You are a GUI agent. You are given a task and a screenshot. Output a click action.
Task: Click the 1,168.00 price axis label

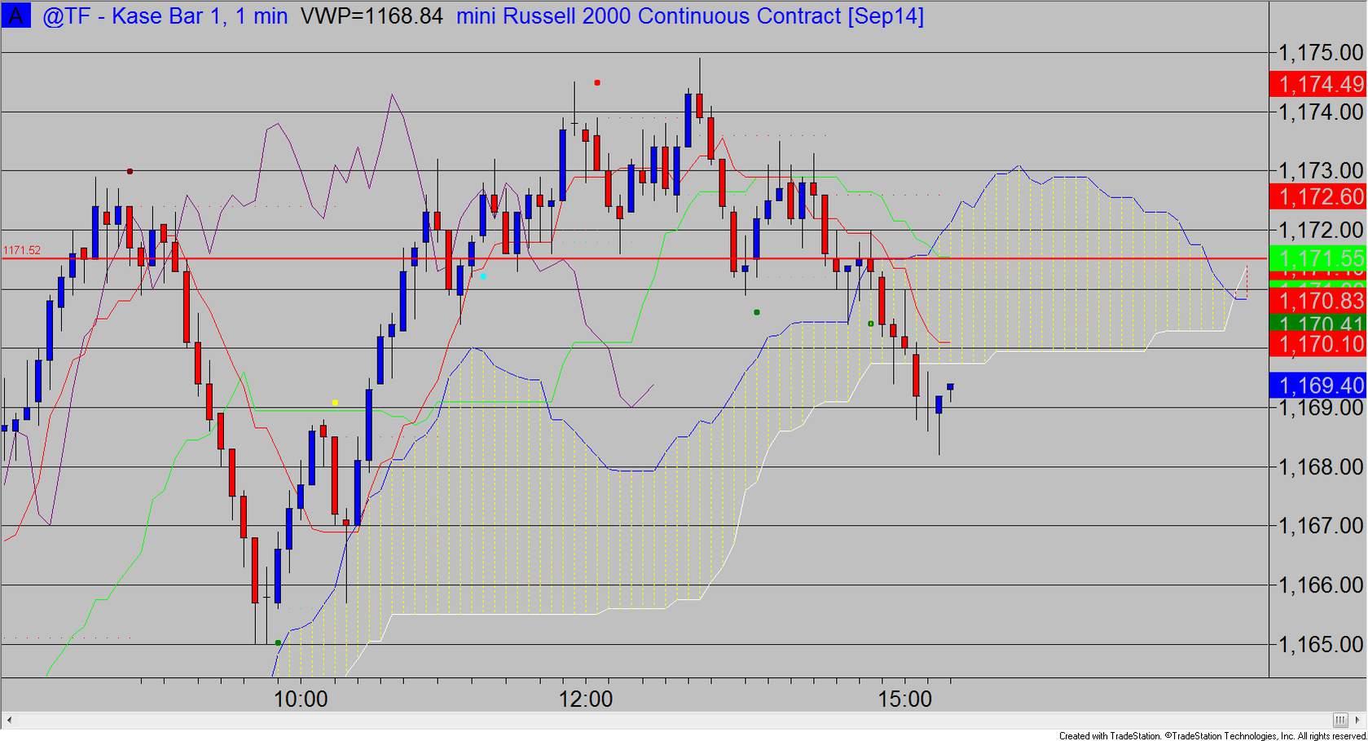click(1321, 467)
